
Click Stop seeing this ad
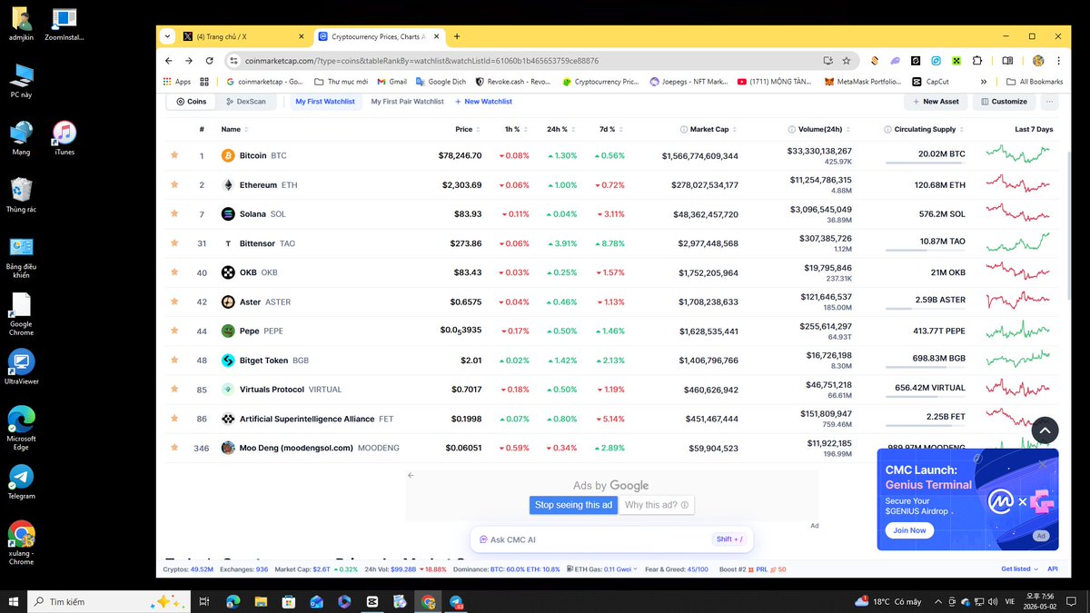(573, 505)
